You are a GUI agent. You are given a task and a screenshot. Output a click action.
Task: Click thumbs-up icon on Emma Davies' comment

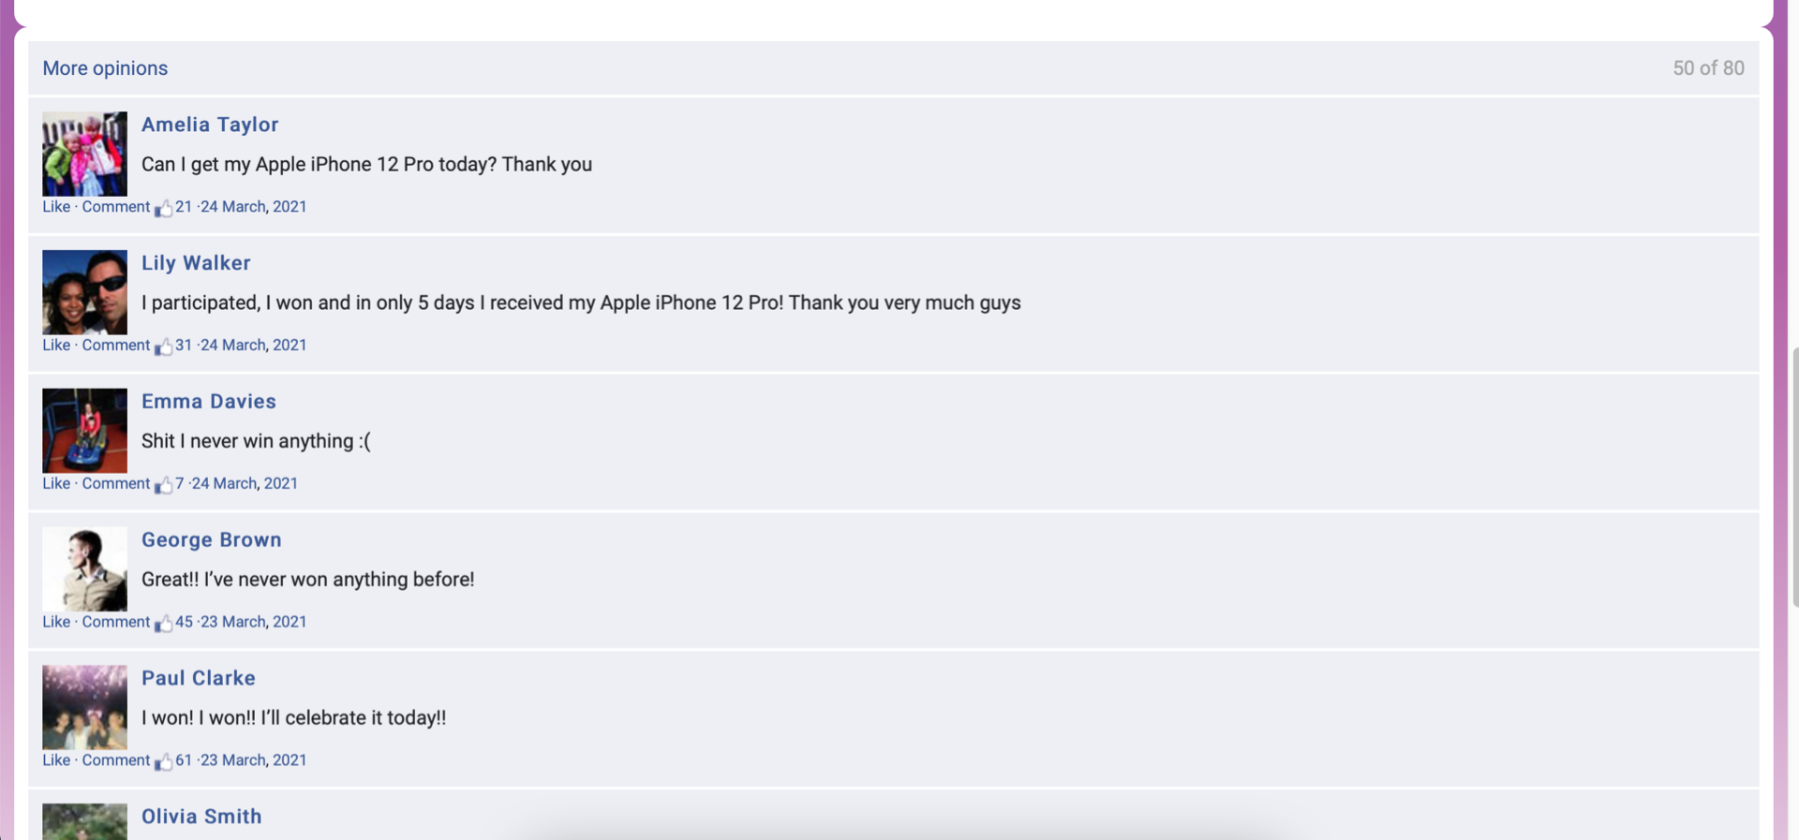tap(163, 485)
